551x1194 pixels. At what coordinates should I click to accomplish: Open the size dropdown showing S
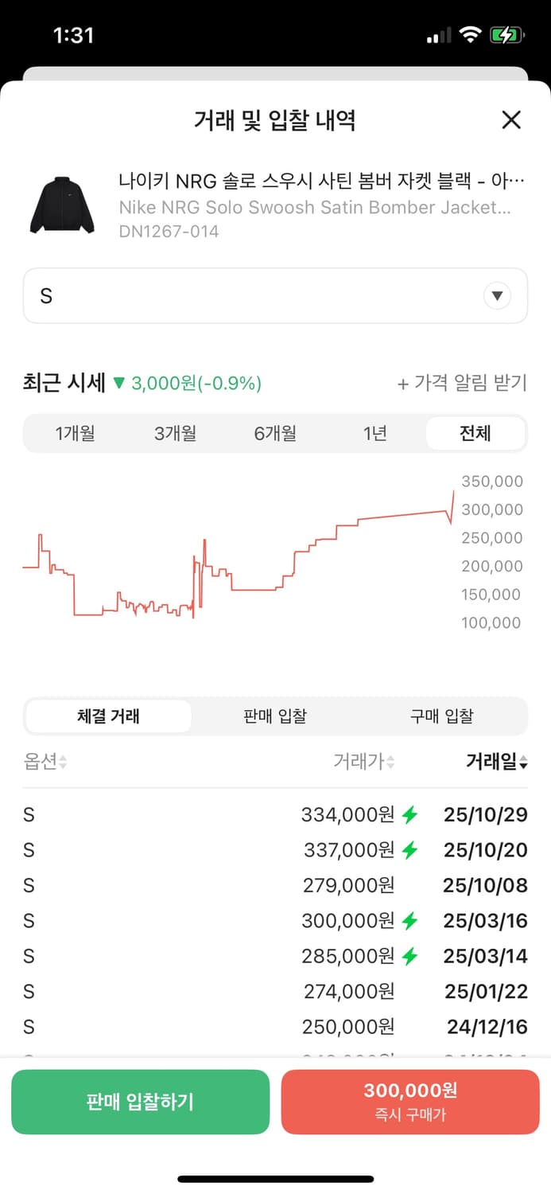(x=275, y=295)
